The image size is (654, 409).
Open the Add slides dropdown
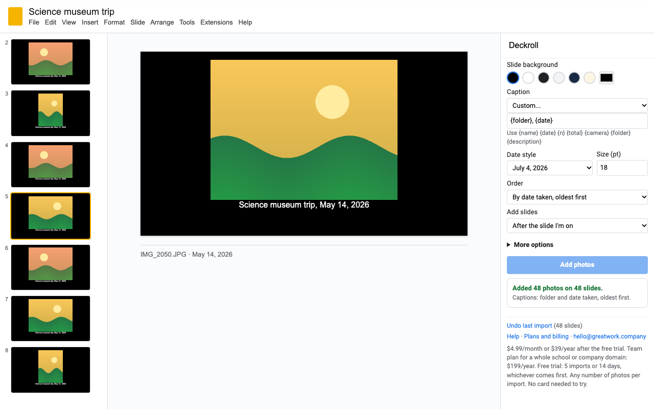pyautogui.click(x=577, y=225)
